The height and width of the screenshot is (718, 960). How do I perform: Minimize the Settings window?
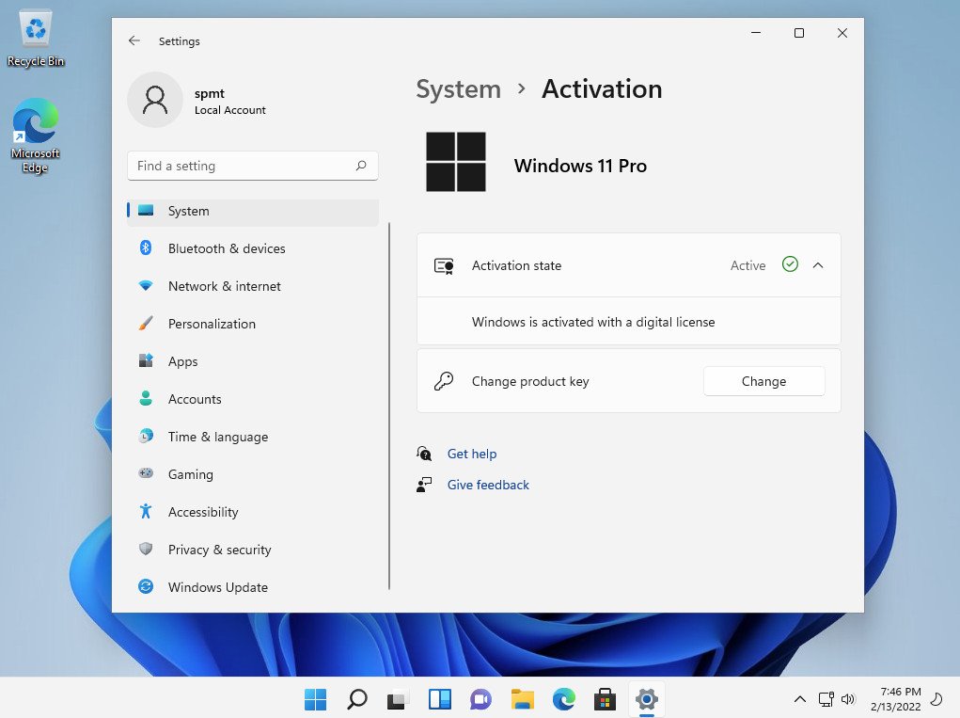[x=756, y=33]
